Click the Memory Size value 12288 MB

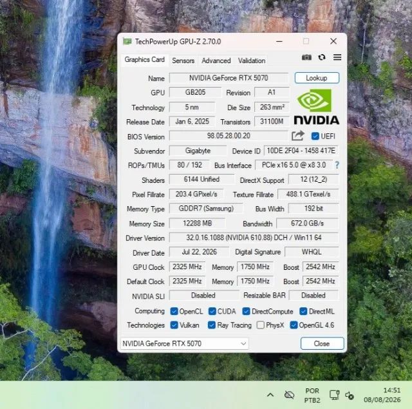[x=198, y=223]
